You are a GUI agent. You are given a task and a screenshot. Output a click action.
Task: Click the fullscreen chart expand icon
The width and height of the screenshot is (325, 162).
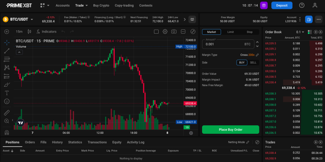click(193, 32)
